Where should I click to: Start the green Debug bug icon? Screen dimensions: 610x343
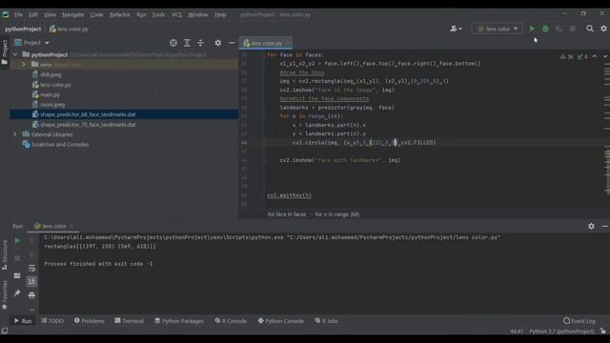545,29
